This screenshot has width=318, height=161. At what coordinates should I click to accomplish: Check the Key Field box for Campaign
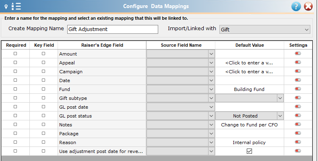[x=43, y=71]
